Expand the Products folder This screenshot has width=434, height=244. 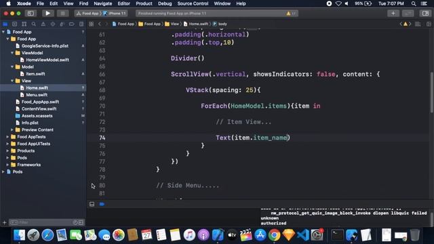pos(7,150)
